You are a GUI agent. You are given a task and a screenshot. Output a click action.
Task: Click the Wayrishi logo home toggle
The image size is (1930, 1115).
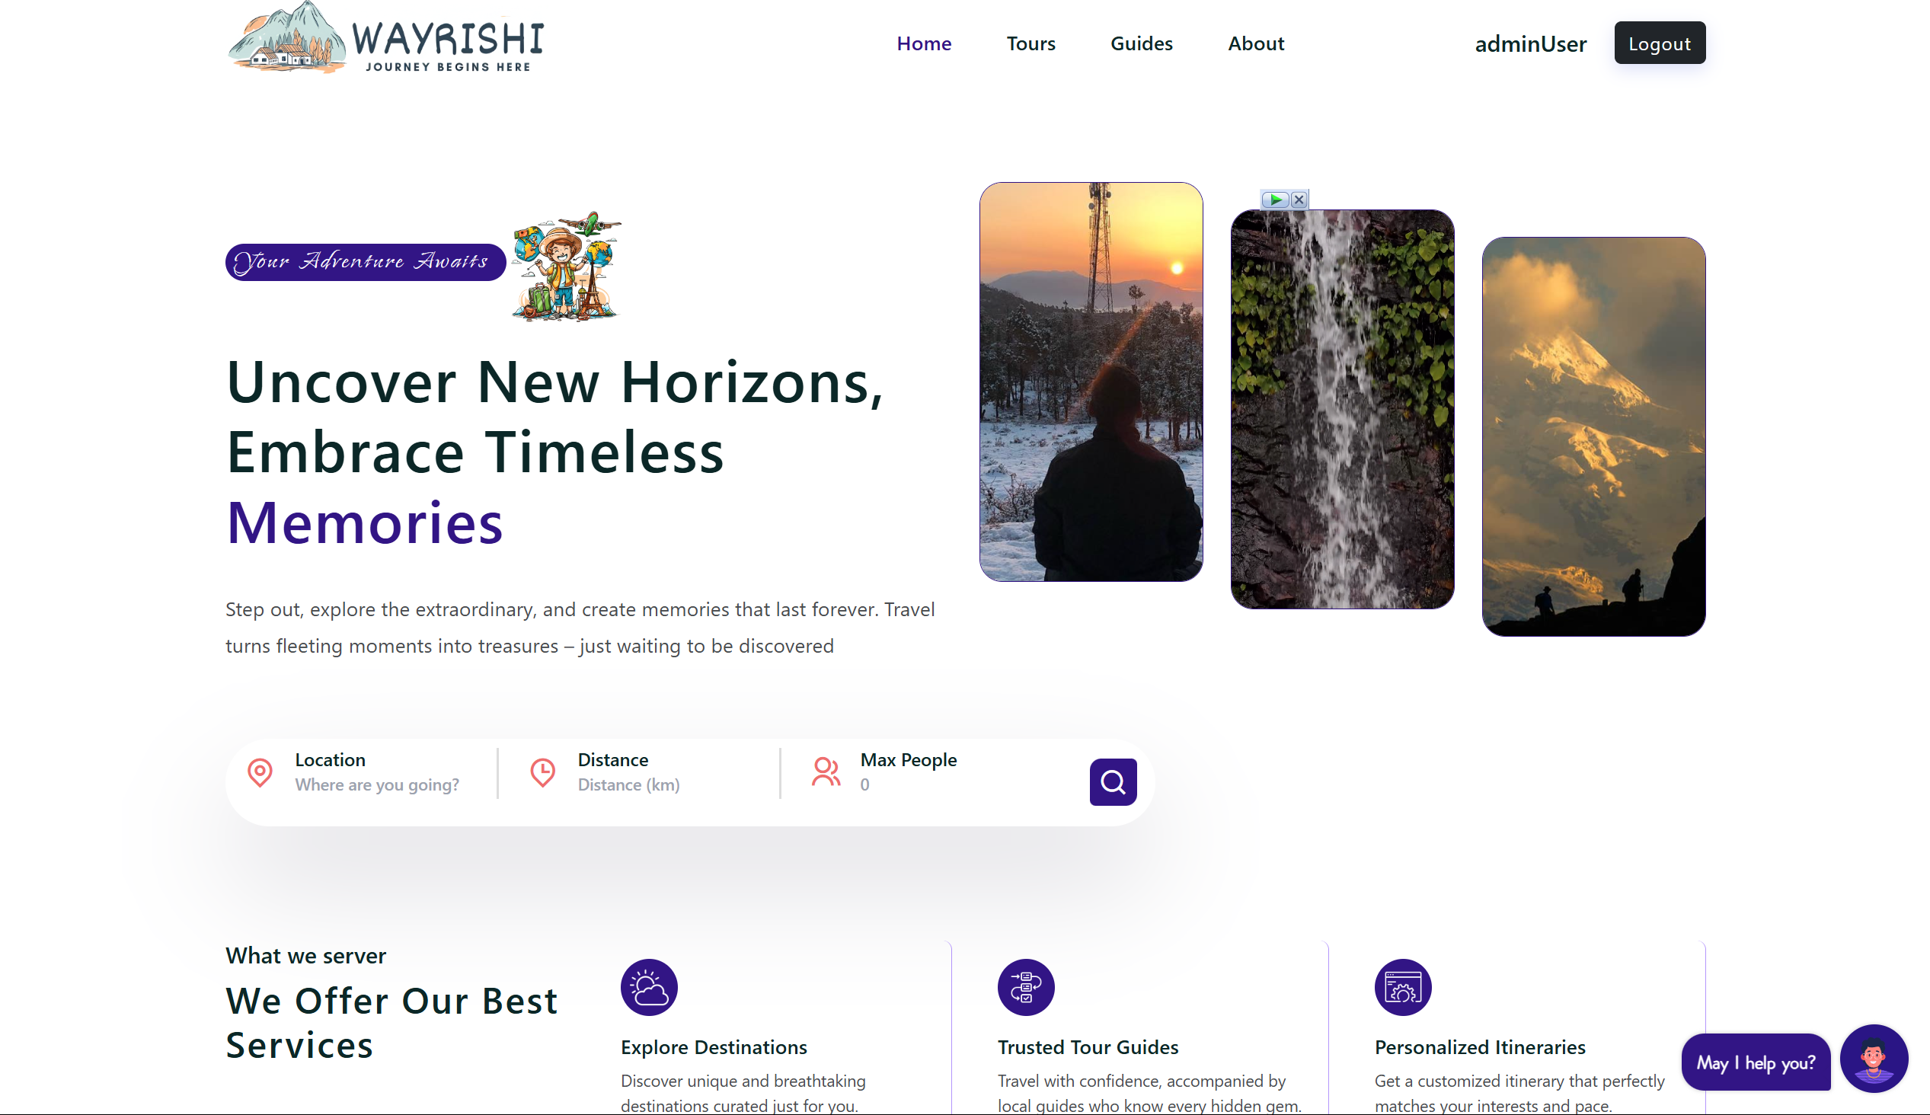(x=384, y=43)
